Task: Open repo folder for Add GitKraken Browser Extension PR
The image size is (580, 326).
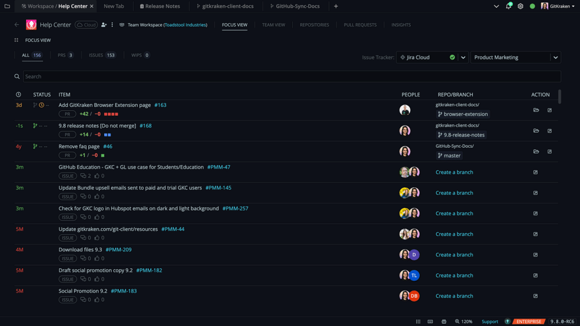Action: (x=536, y=110)
